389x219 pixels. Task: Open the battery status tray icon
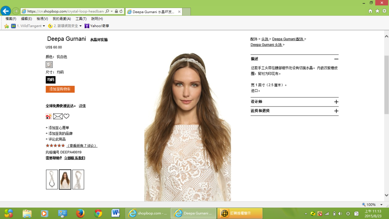[334, 214]
